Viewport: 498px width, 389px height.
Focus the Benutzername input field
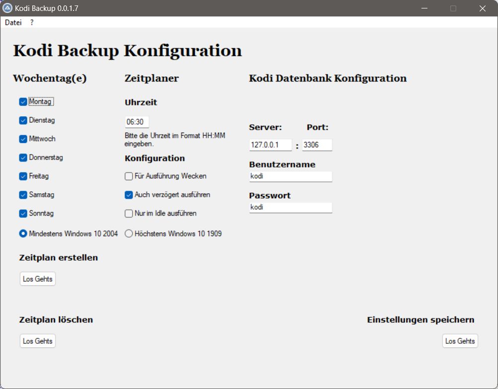point(291,176)
